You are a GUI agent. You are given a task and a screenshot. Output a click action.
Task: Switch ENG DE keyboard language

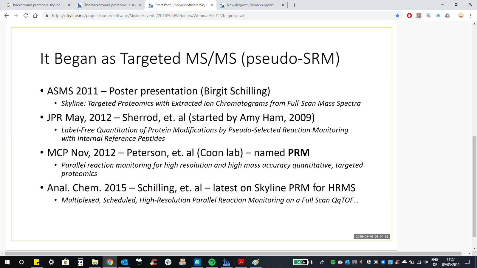click(435, 262)
